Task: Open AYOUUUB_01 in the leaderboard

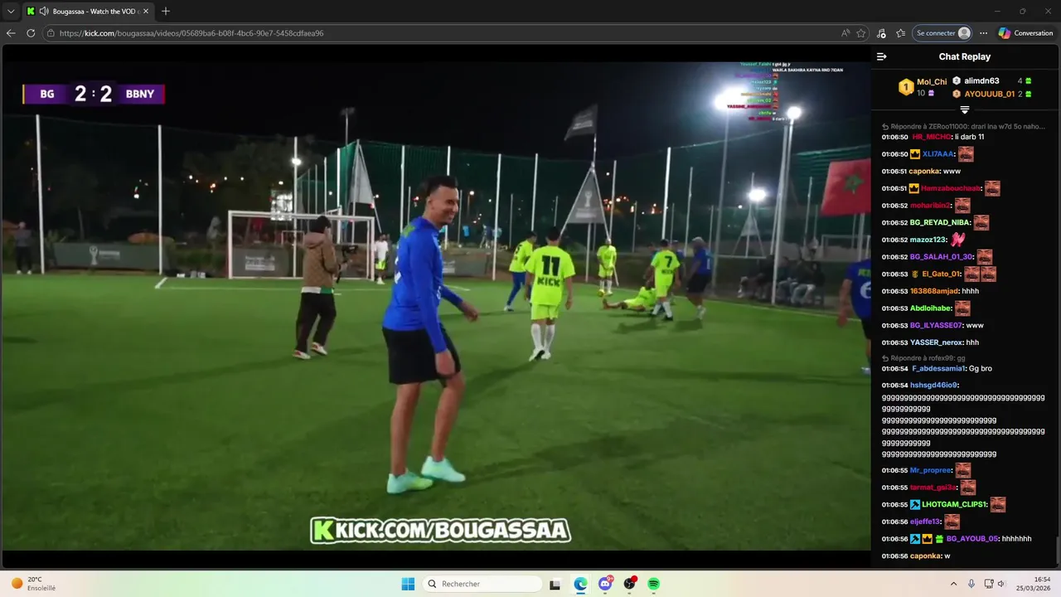Action: (989, 95)
